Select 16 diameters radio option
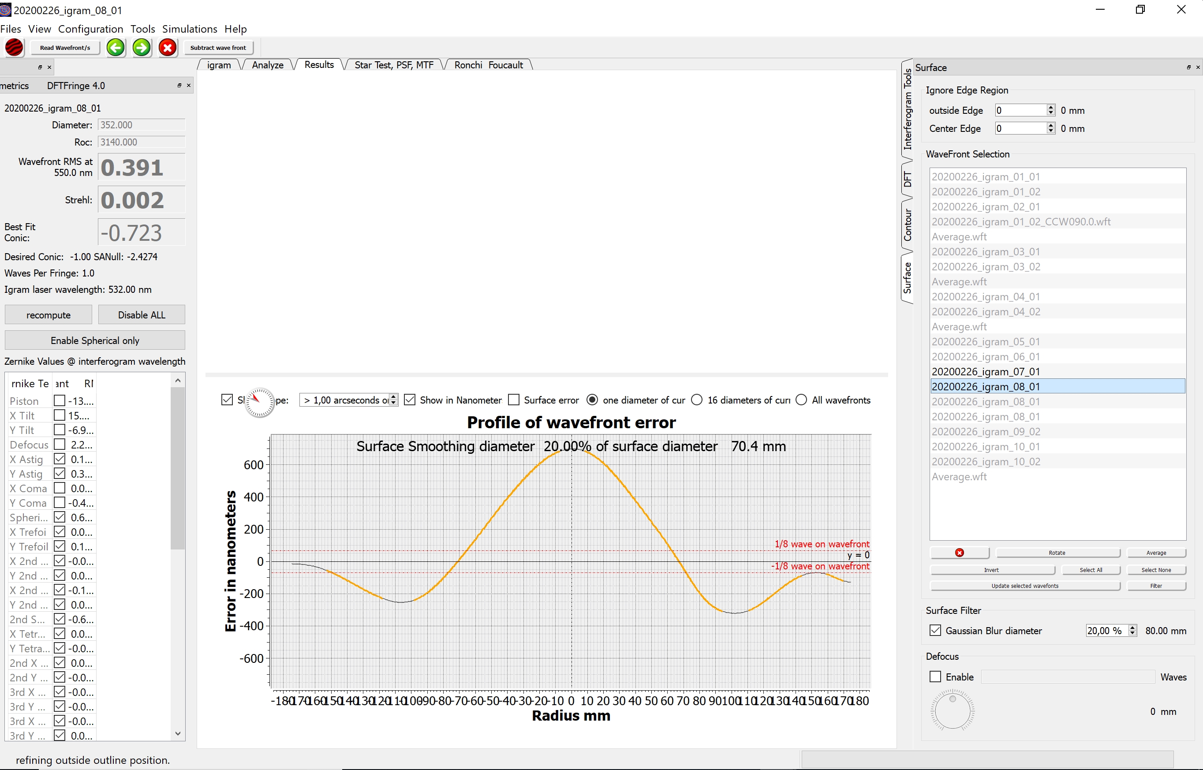This screenshot has width=1203, height=770. coord(697,400)
